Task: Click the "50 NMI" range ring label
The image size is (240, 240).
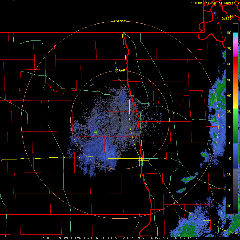Action: pos(120,71)
